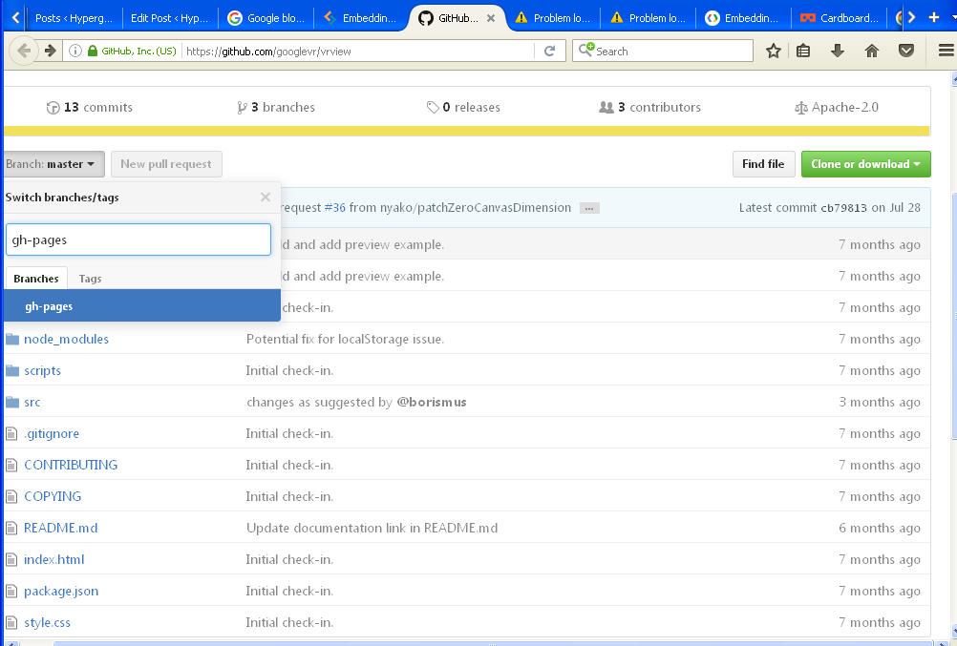View the 3 contributors link
The height and width of the screenshot is (646, 957).
650,108
